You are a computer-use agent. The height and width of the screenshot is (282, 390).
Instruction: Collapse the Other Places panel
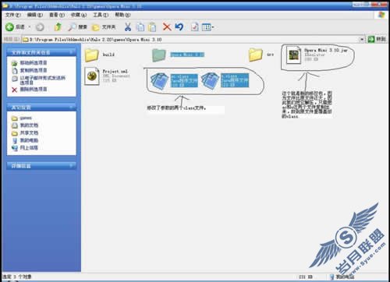[x=71, y=107]
